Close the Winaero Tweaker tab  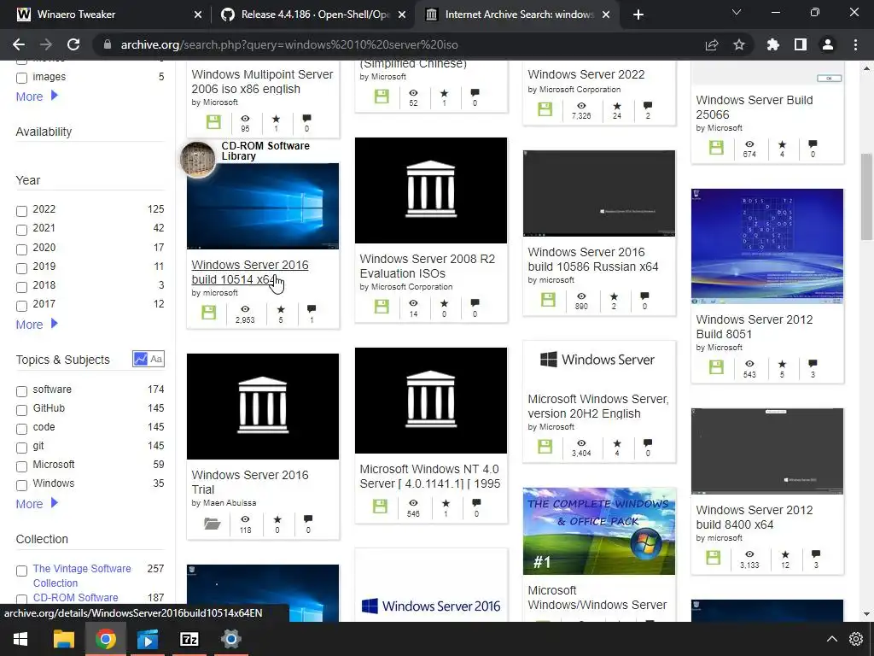(x=198, y=15)
